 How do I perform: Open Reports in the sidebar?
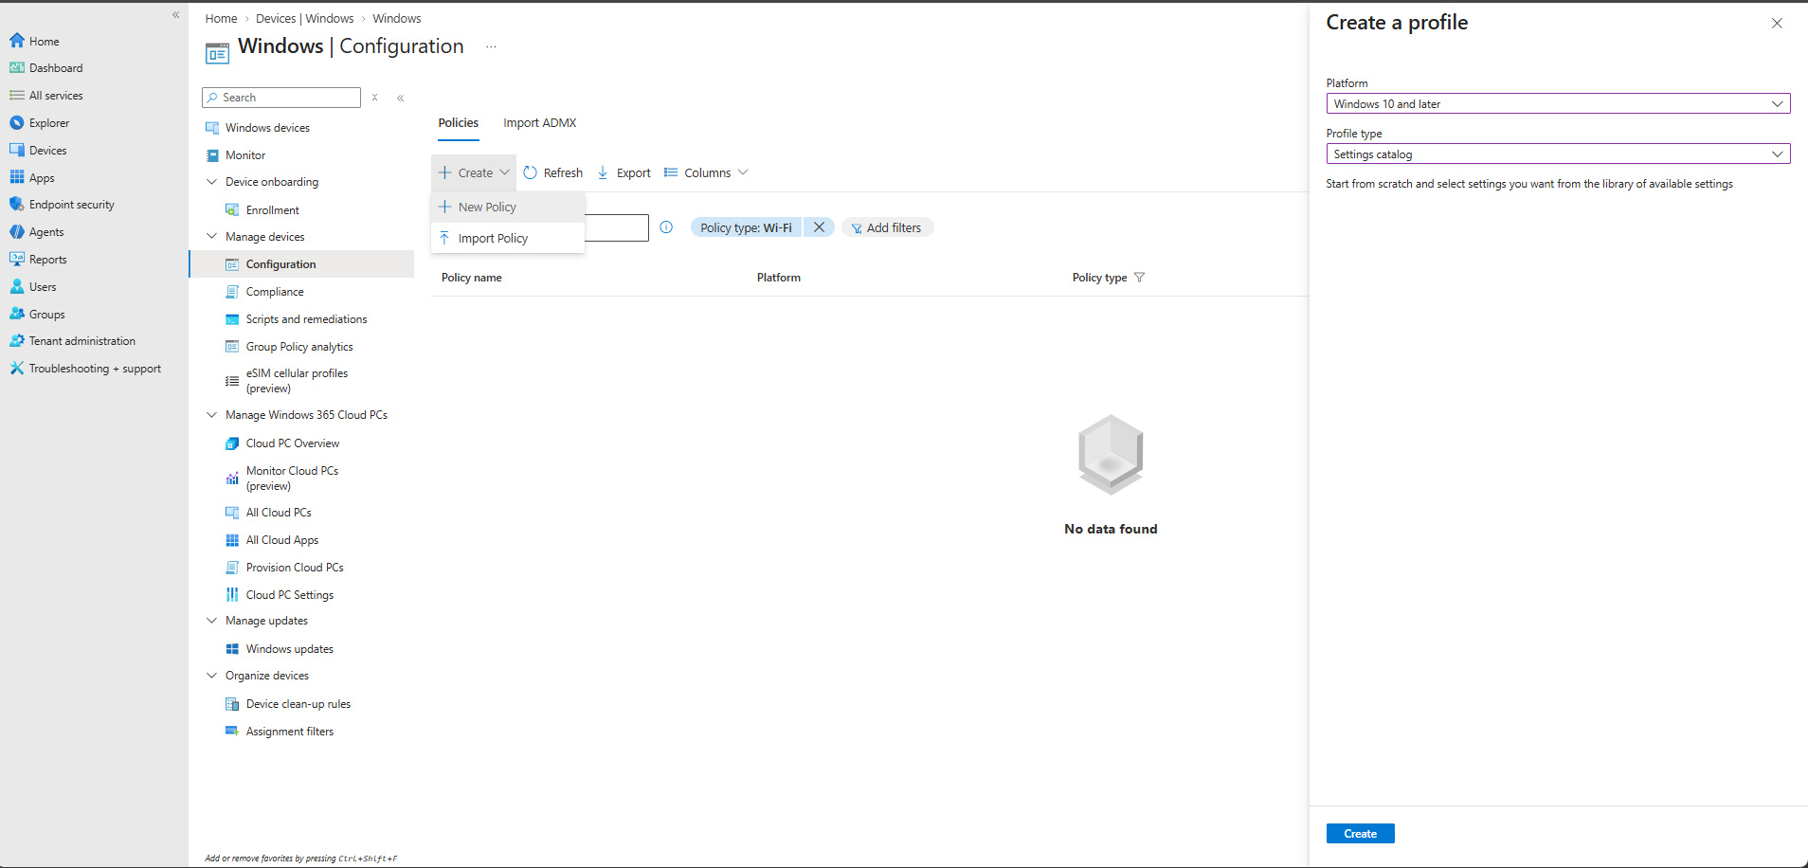click(47, 260)
